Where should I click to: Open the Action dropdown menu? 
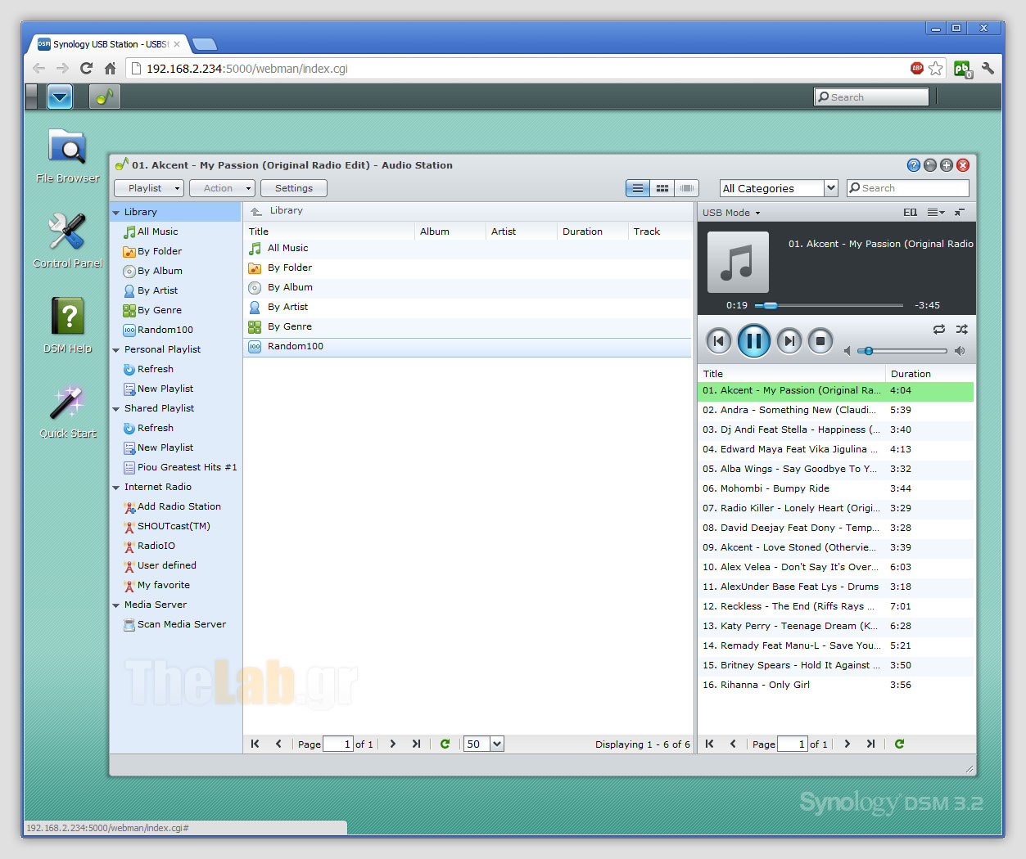[222, 188]
